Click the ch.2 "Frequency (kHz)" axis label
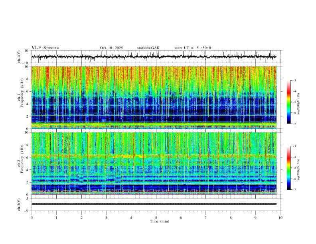 (22, 159)
